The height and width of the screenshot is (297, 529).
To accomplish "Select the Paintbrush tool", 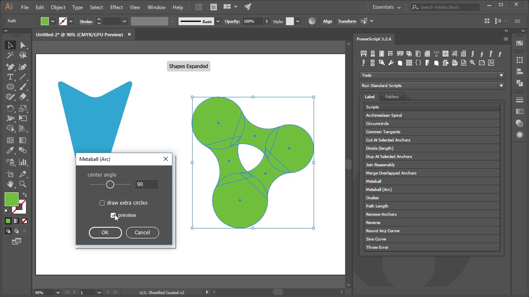I will point(23,87).
